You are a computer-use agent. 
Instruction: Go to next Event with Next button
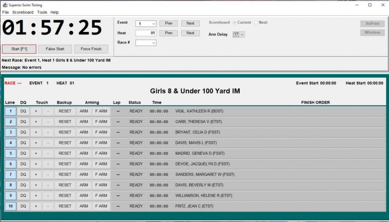pos(190,23)
